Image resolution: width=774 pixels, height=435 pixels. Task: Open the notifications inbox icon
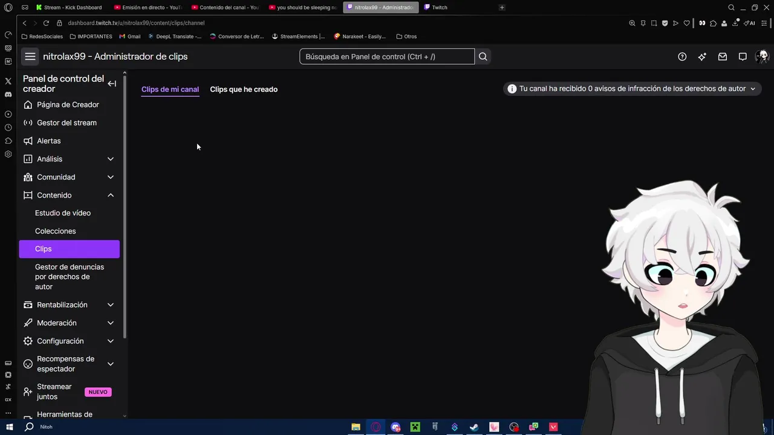click(x=722, y=57)
